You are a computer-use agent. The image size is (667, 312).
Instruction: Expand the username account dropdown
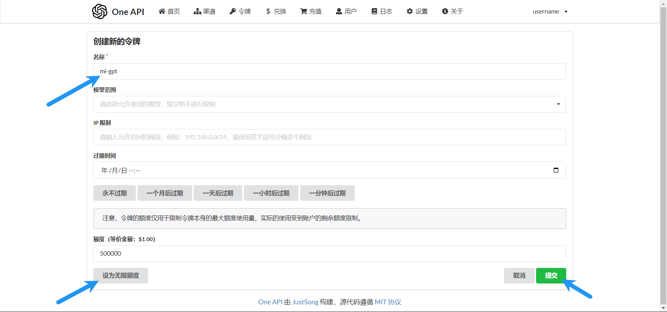550,11
